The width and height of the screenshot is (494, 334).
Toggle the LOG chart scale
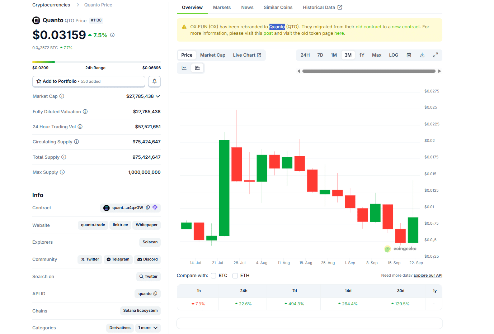[x=394, y=55]
